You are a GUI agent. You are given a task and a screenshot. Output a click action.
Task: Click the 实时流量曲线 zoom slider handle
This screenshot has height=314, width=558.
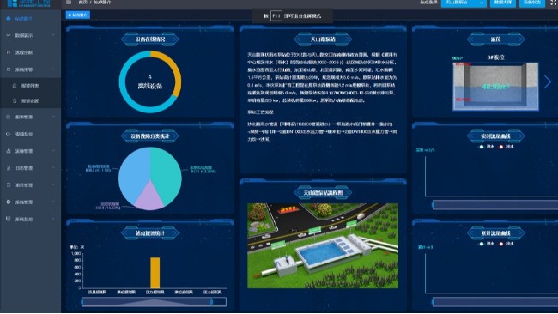(433, 204)
